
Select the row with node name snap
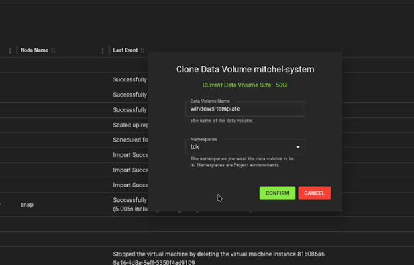click(x=26, y=205)
